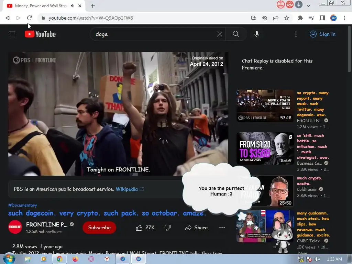Go forward in browser history

click(19, 18)
